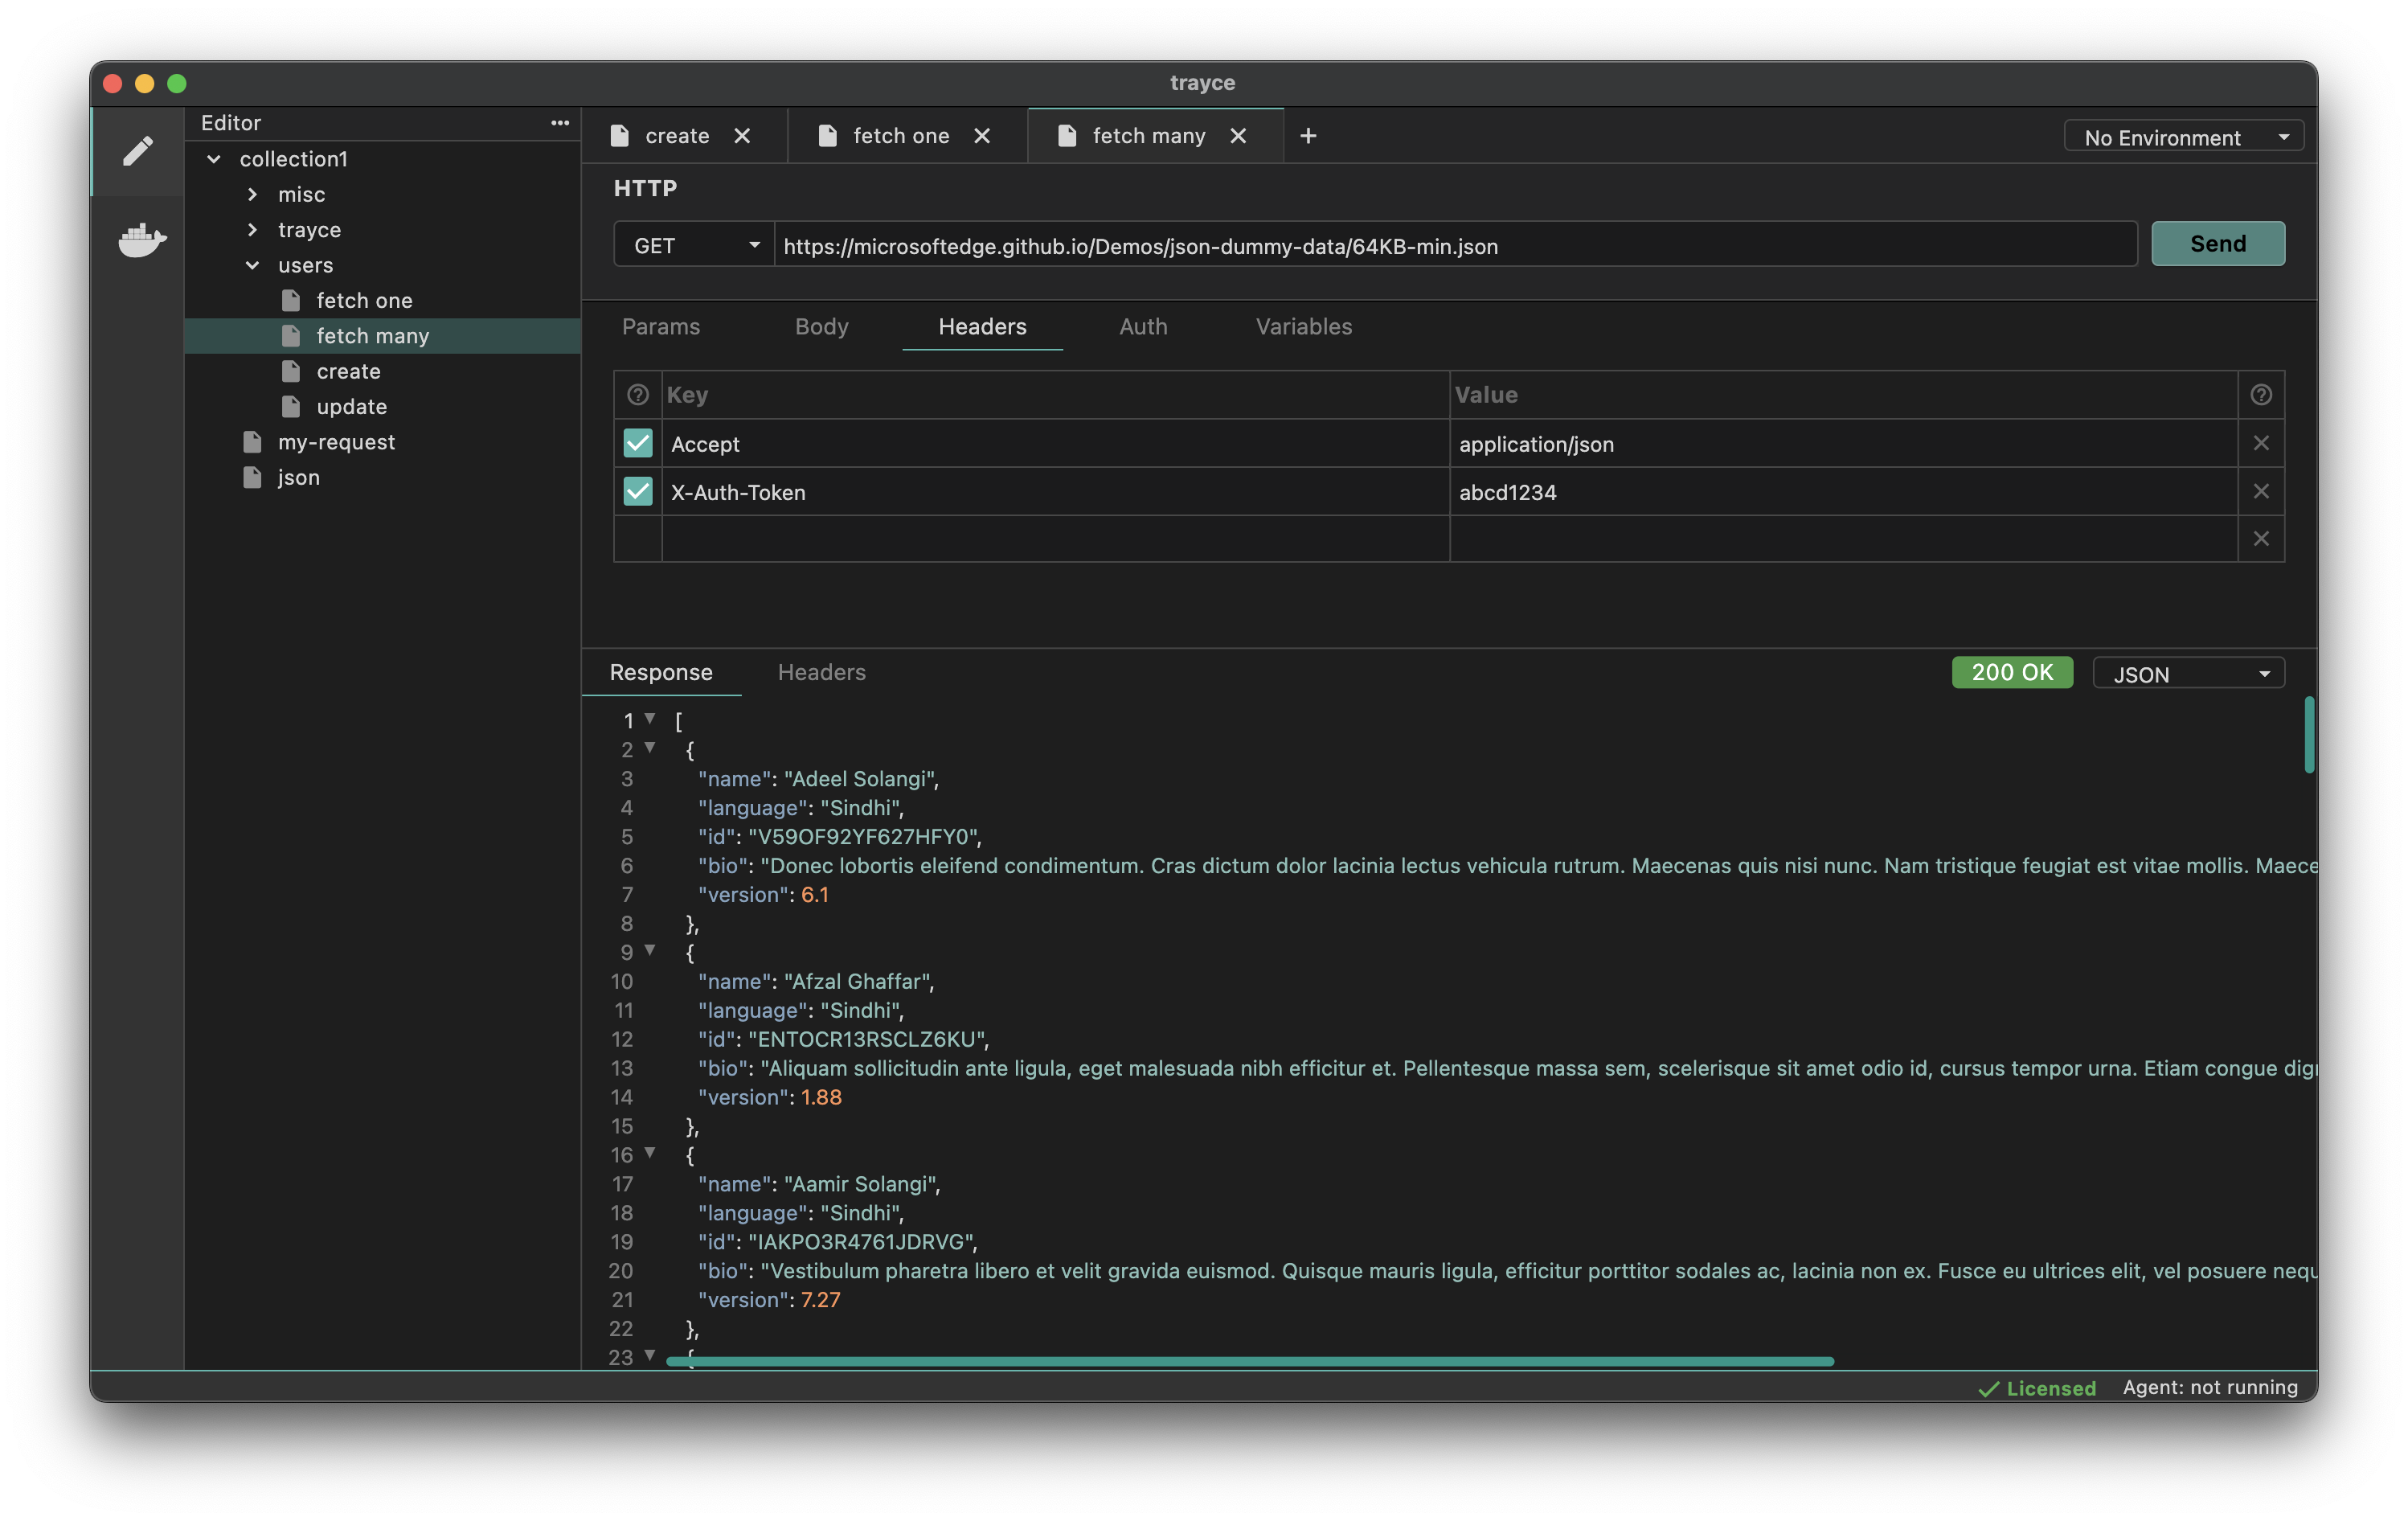This screenshot has height=1521, width=2408.
Task: Switch to the Body tab
Action: (821, 326)
